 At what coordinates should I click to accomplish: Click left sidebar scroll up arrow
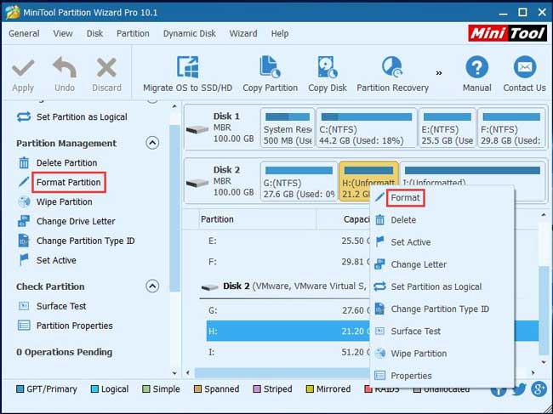click(174, 105)
